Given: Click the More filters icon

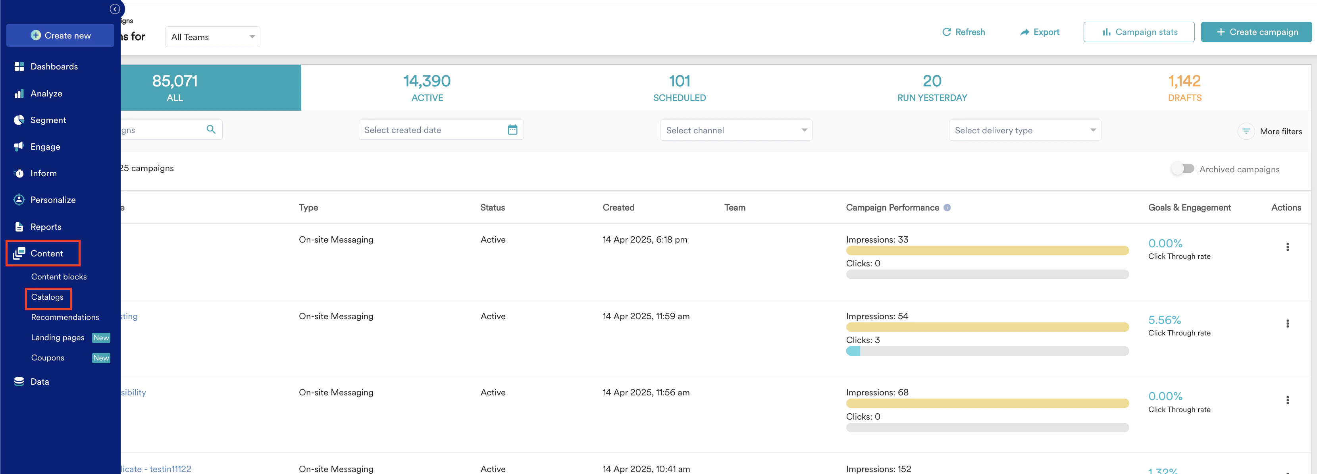Looking at the screenshot, I should [x=1246, y=131].
